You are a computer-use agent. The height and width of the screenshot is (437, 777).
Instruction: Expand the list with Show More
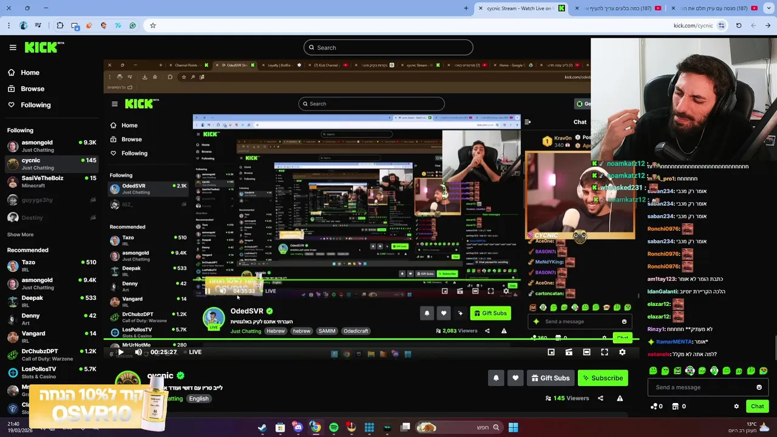20,234
